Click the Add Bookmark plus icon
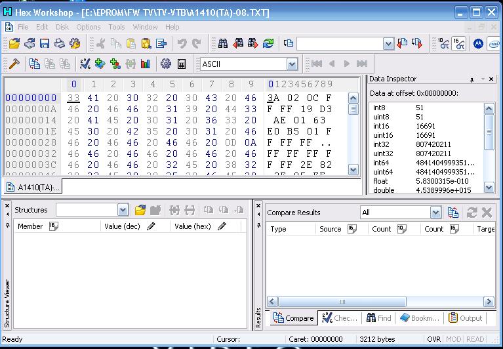This screenshot has width=503, height=349. [100, 64]
